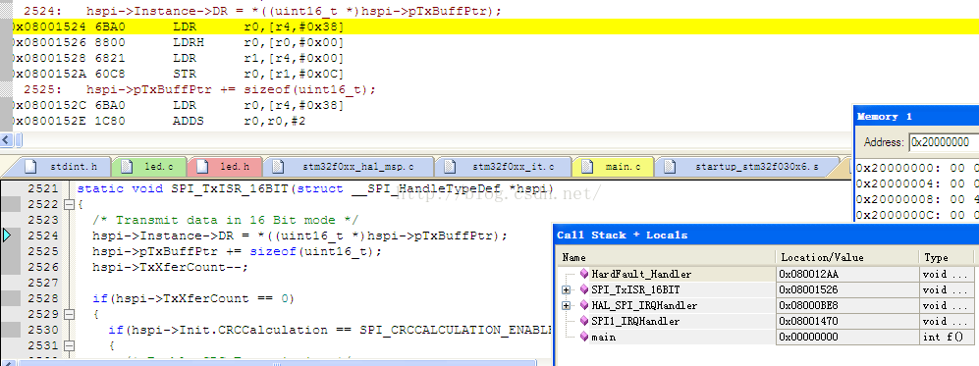Click memory row 0x20000004 in Memory 1
979x366 pixels.
click(917, 183)
